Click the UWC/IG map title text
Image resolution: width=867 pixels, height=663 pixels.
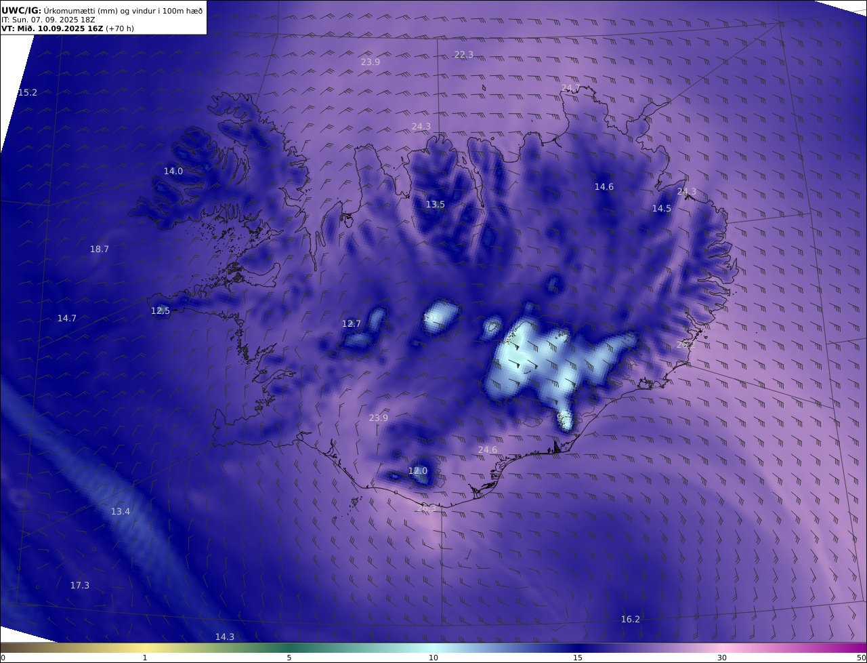tap(102, 11)
